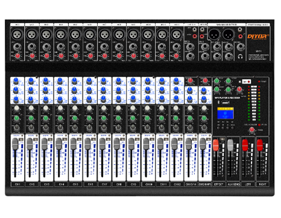Toggle the small button atop CH12's fader
The height and width of the screenshot is (218, 281).
coord(180,139)
